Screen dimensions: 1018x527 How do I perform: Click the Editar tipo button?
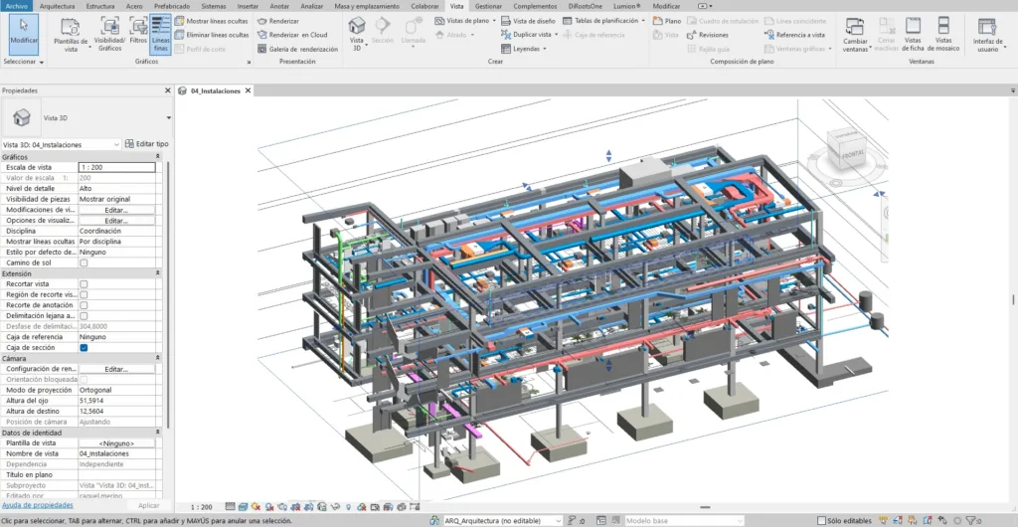tap(146, 144)
